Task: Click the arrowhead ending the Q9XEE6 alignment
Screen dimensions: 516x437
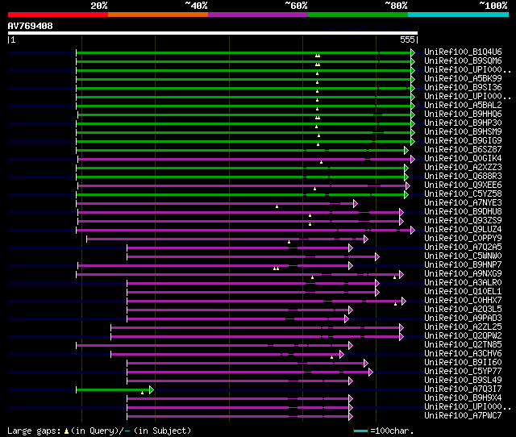Action: click(408, 186)
